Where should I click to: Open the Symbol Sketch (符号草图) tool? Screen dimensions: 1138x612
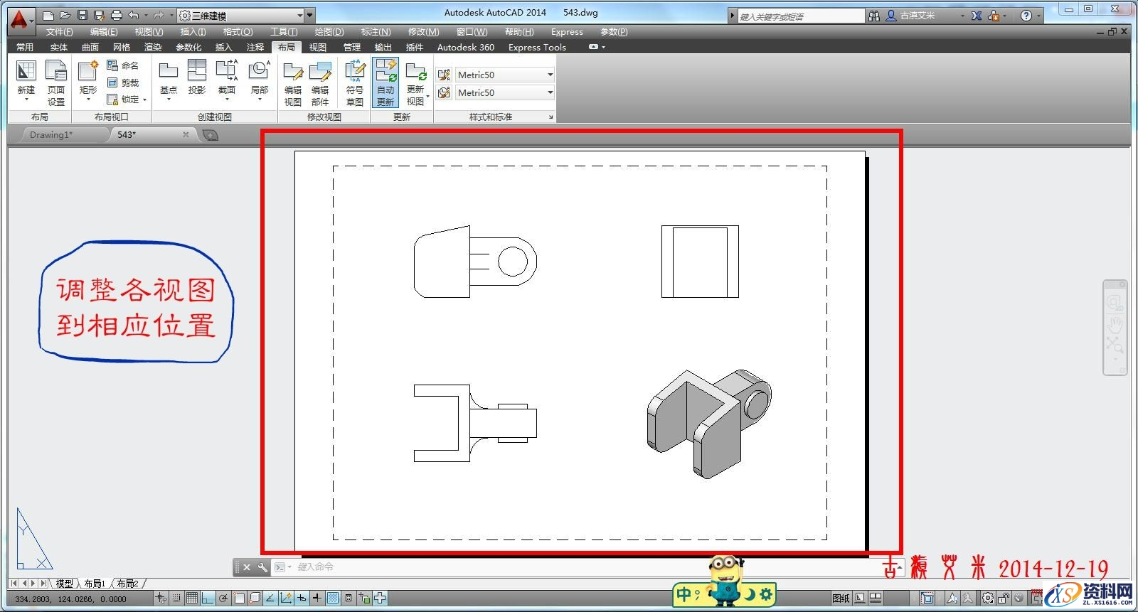click(354, 83)
